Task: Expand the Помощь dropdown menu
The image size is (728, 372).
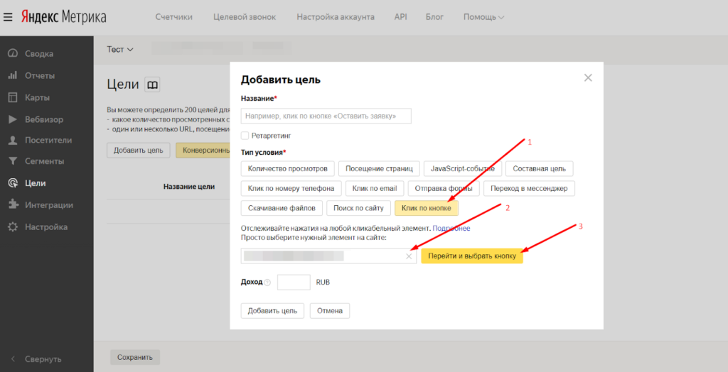Action: pos(483,17)
